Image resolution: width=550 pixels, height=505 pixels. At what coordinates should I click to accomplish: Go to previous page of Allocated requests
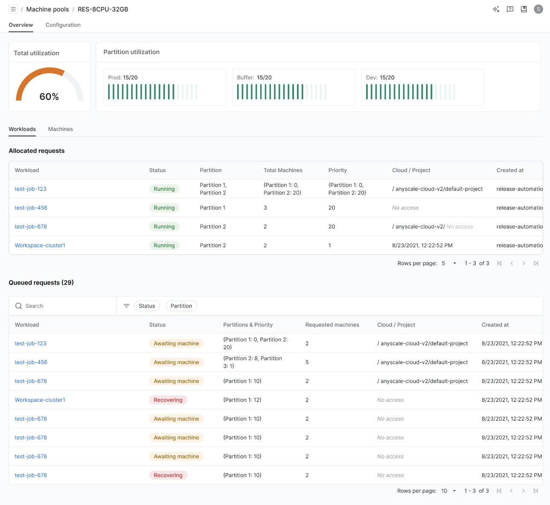tap(512, 263)
